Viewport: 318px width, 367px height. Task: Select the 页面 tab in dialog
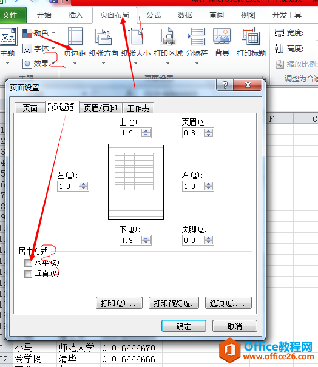tap(30, 108)
